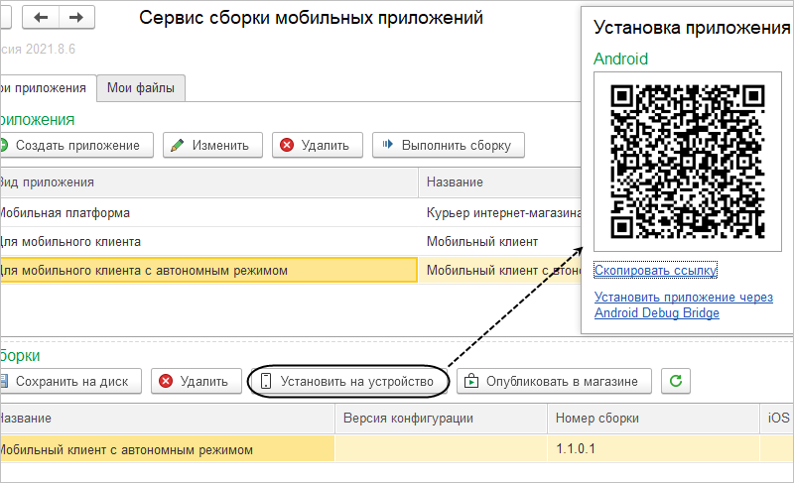The height and width of the screenshot is (483, 794).
Task: Click 'Создать приложение' button
Action: tap(75, 145)
